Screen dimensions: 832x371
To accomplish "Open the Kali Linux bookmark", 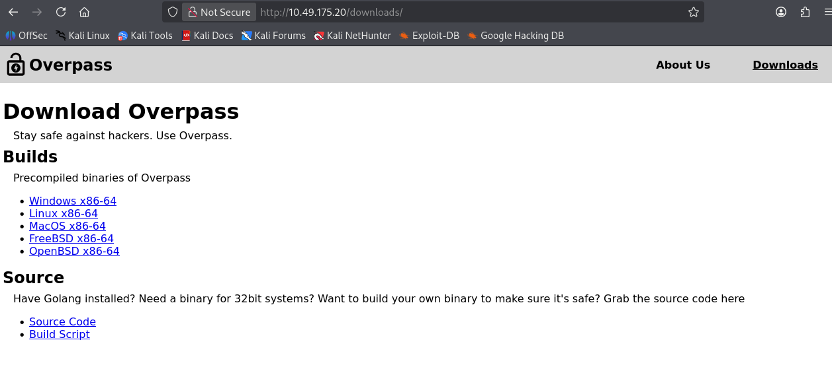I will [x=83, y=36].
